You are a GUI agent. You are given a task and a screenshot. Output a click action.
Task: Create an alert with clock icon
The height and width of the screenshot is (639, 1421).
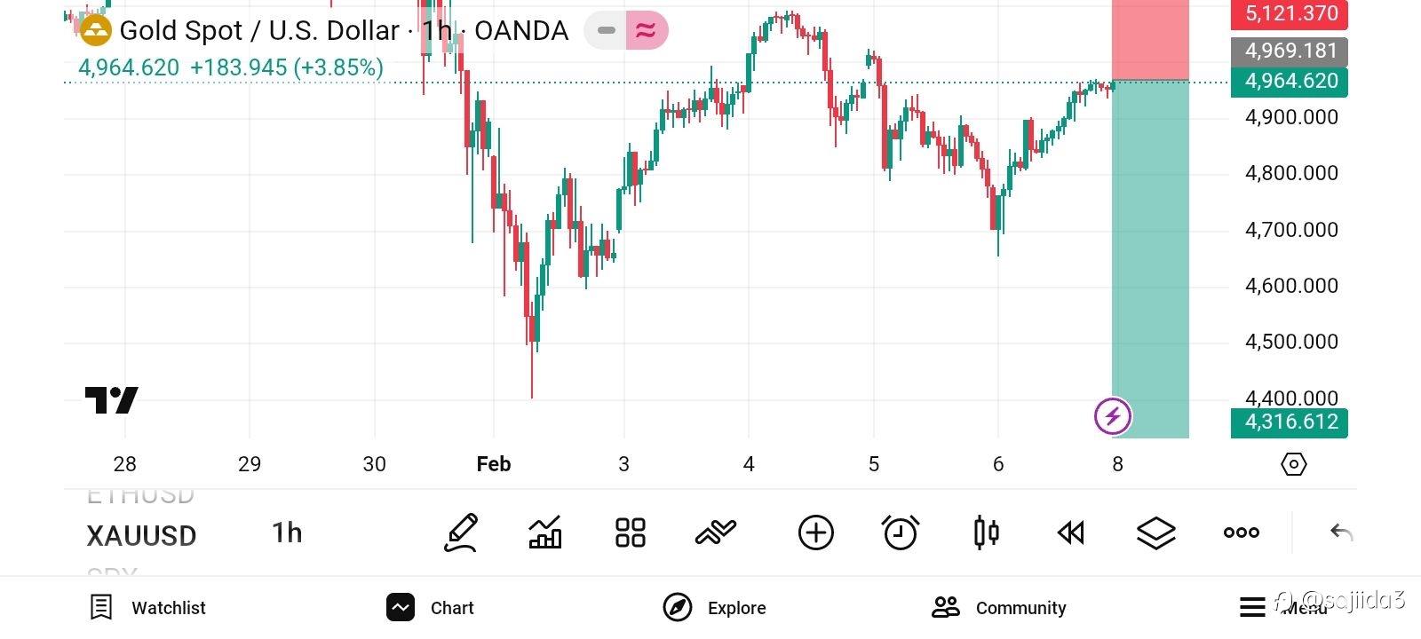[900, 532]
